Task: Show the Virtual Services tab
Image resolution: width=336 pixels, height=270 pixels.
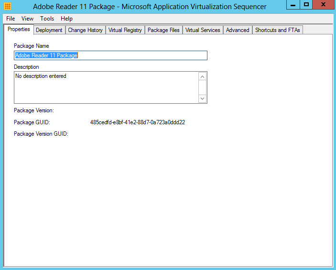Action: click(x=203, y=30)
